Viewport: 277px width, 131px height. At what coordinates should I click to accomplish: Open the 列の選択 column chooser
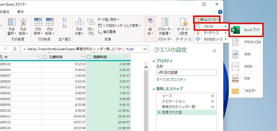point(12,26)
